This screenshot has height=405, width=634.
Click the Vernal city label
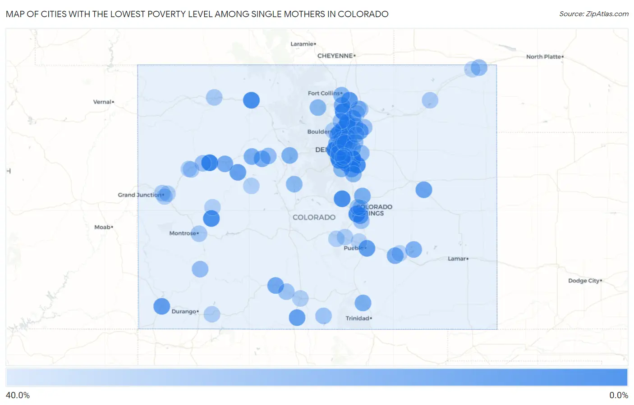tap(102, 102)
